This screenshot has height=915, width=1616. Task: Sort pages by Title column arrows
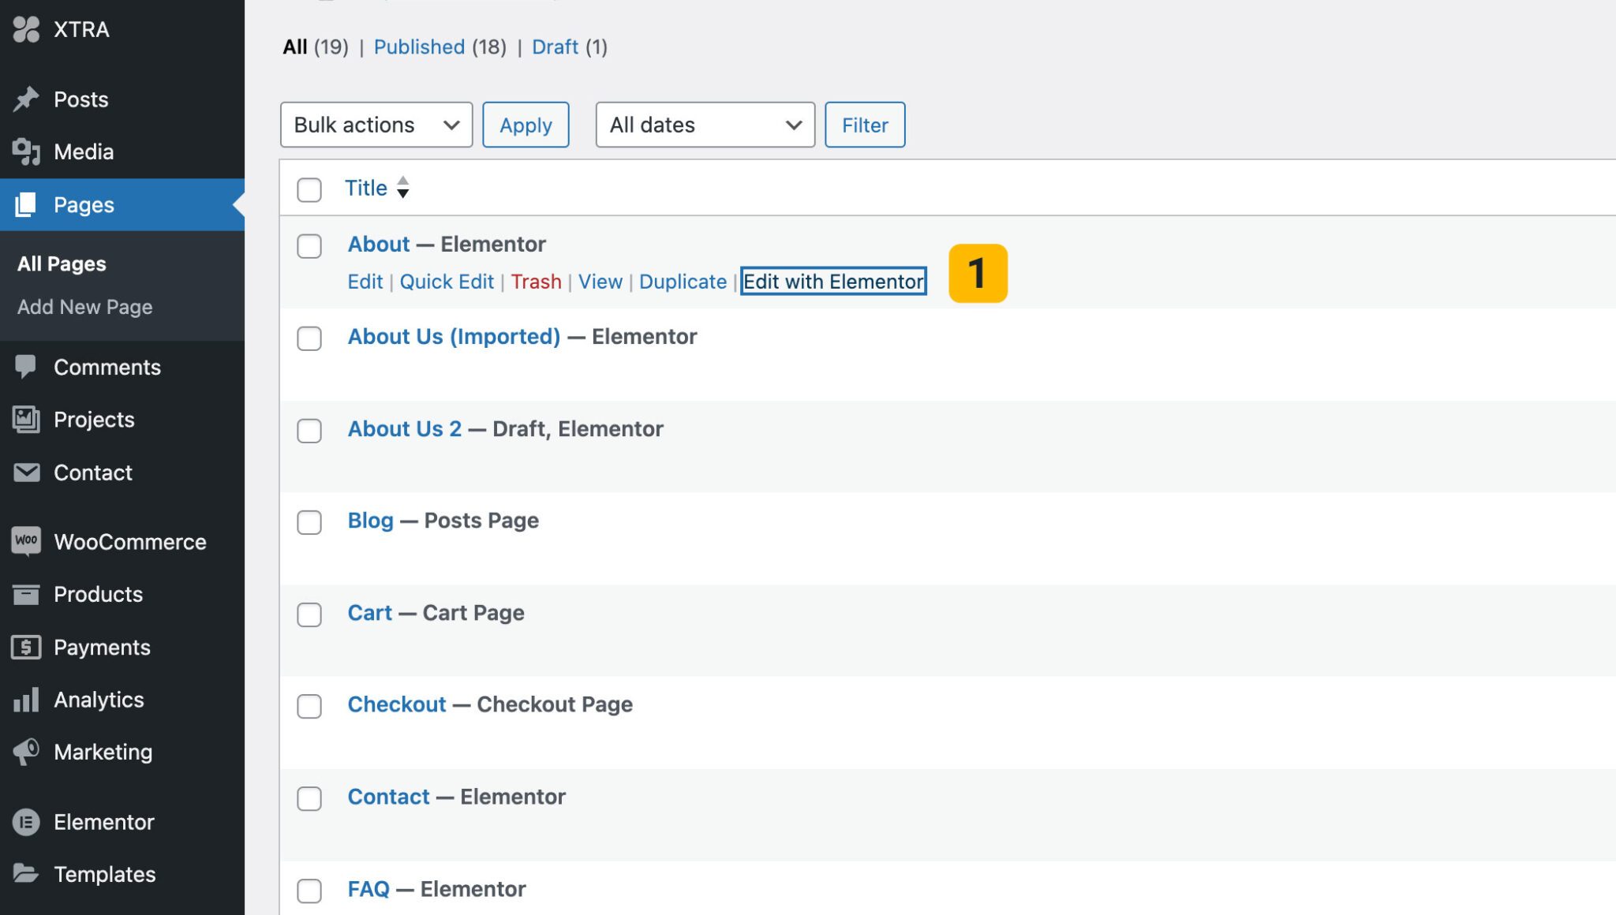tap(403, 188)
